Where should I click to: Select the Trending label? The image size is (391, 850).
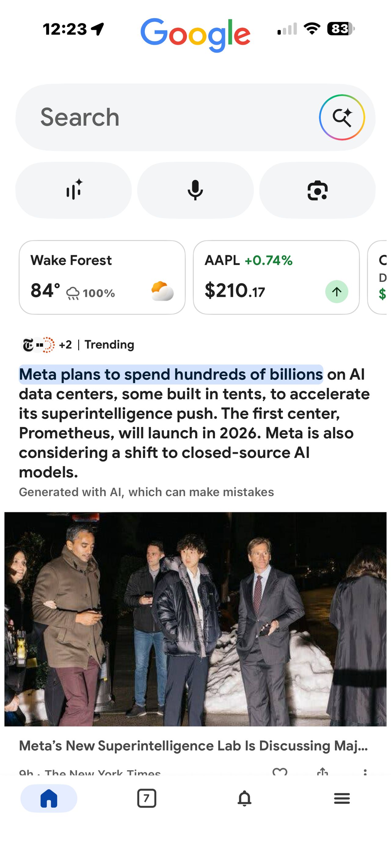coord(109,344)
